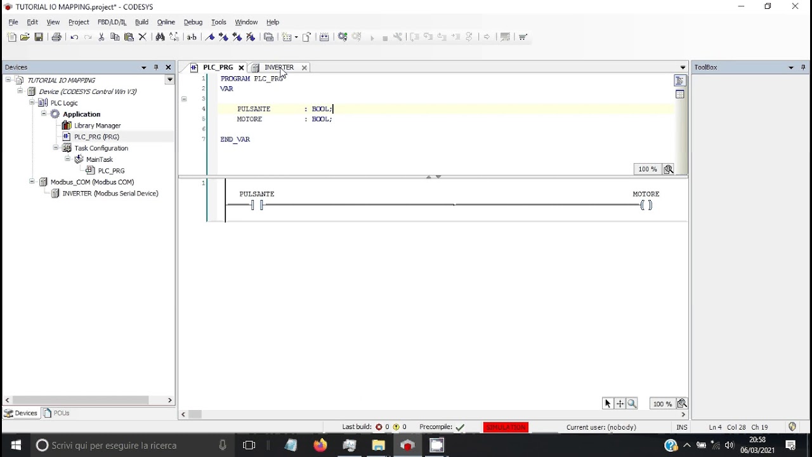Switch declaration editor to textual view
The image size is (812, 457).
tap(680, 81)
